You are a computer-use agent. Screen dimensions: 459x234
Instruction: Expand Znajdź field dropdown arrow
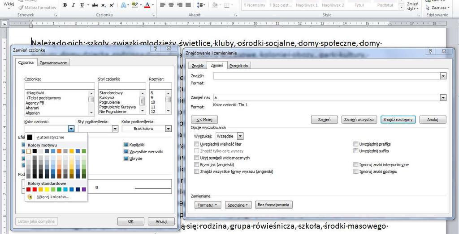click(443, 76)
